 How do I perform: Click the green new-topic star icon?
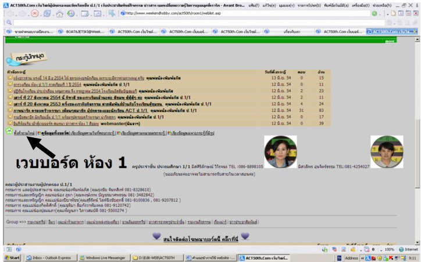coord(8,132)
